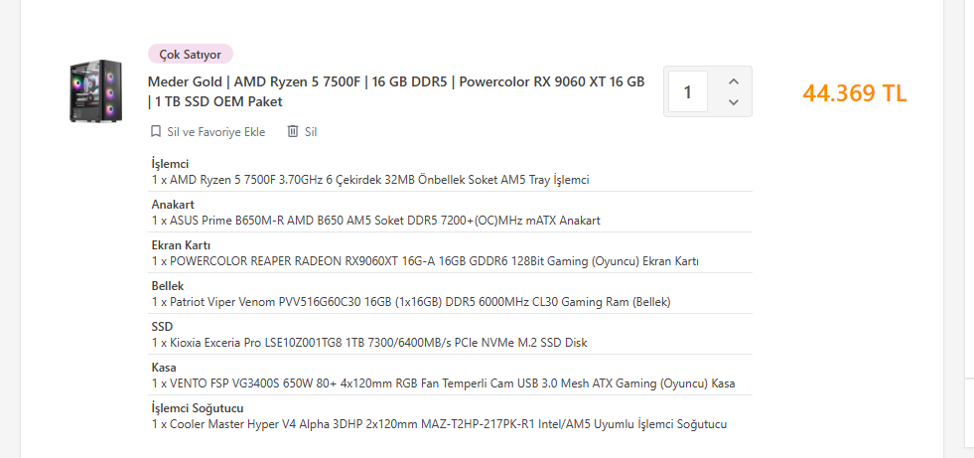This screenshot has height=458, width=974.
Task: Click the trash can icon beside Sil
Action: [x=293, y=131]
